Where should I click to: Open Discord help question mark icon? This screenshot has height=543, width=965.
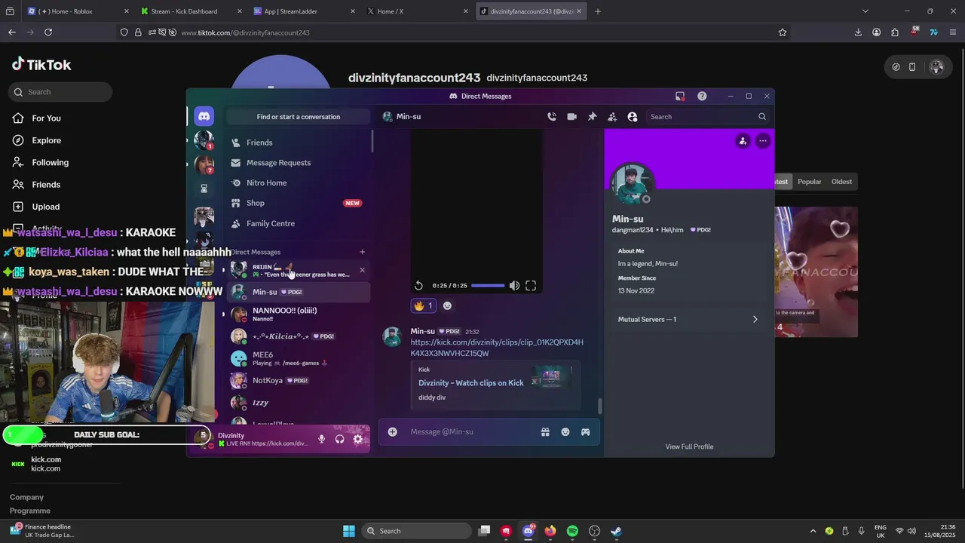point(702,96)
